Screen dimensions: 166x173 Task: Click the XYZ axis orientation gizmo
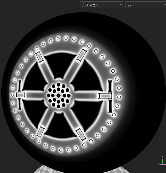click(x=162, y=161)
